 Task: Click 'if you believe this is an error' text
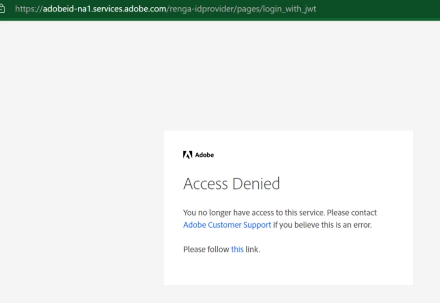[322, 225]
